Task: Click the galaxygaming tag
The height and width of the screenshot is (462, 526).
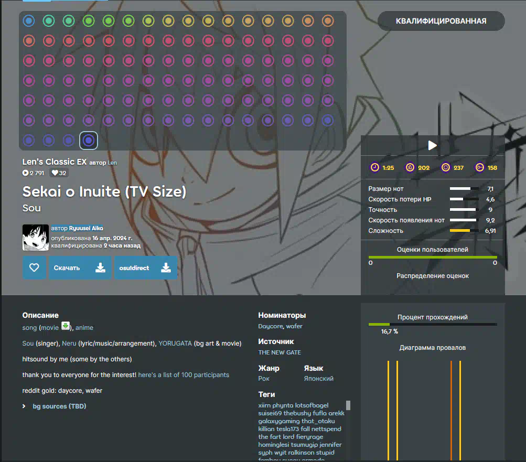Action: 279,421
